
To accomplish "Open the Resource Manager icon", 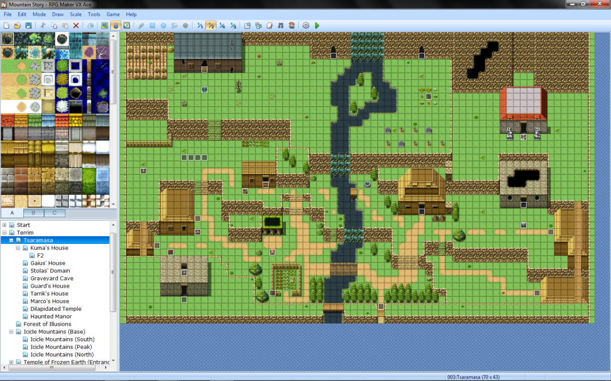I will pos(258,25).
